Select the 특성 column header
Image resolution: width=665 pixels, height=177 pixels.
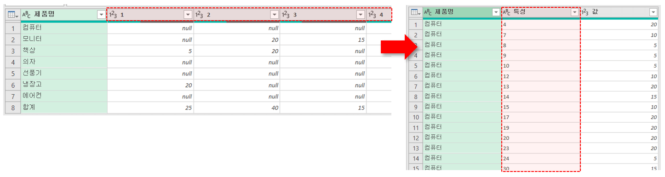[540, 12]
